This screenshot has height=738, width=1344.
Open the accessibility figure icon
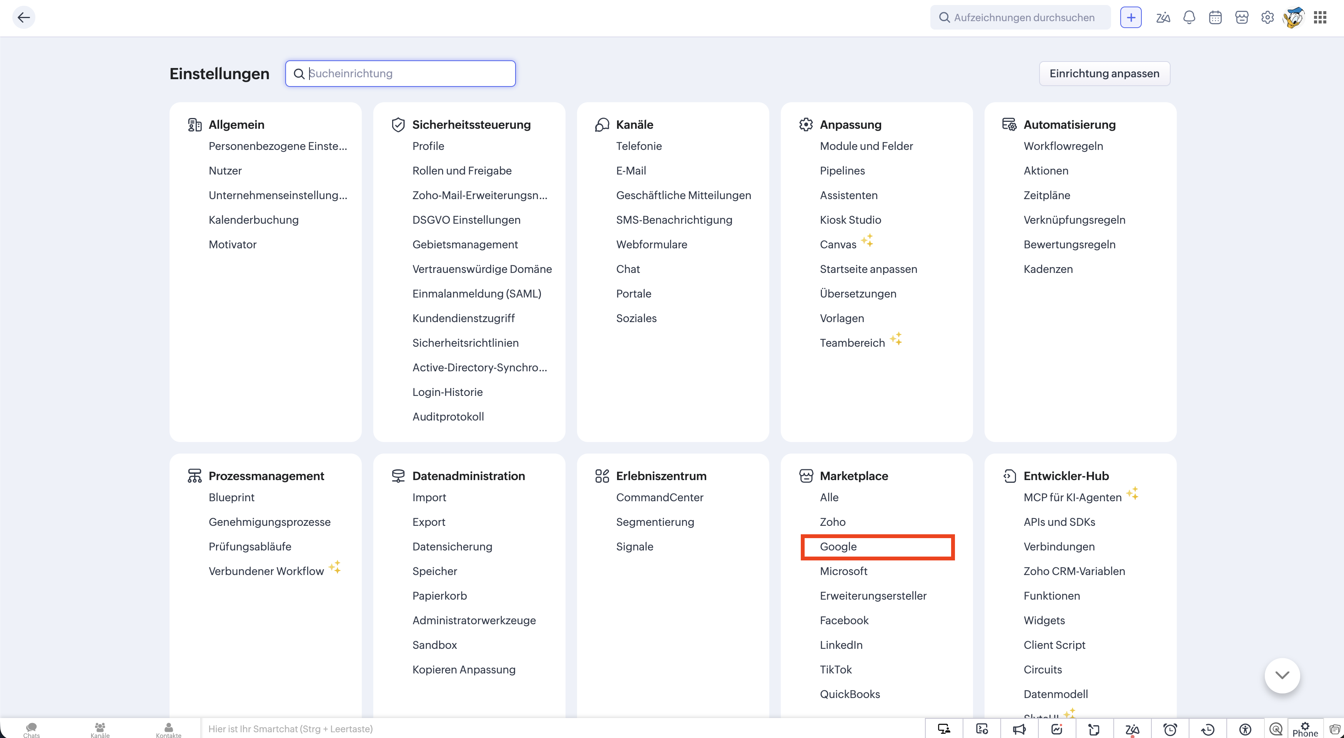(1246, 729)
